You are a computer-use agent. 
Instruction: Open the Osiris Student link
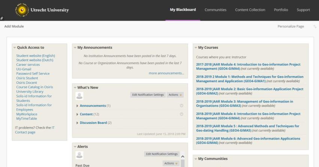[27, 78]
